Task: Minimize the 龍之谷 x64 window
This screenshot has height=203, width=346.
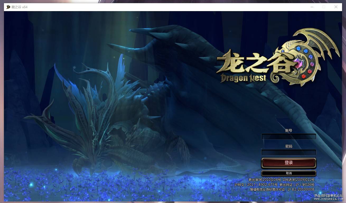Action: 312,7
